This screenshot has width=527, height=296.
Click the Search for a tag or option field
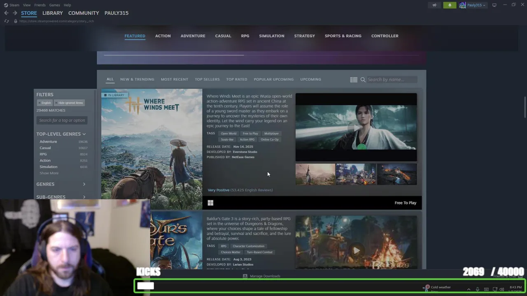62,120
